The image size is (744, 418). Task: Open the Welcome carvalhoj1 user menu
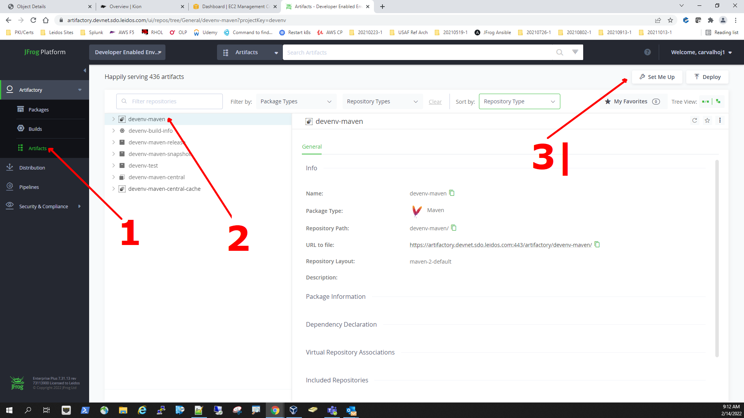click(701, 52)
